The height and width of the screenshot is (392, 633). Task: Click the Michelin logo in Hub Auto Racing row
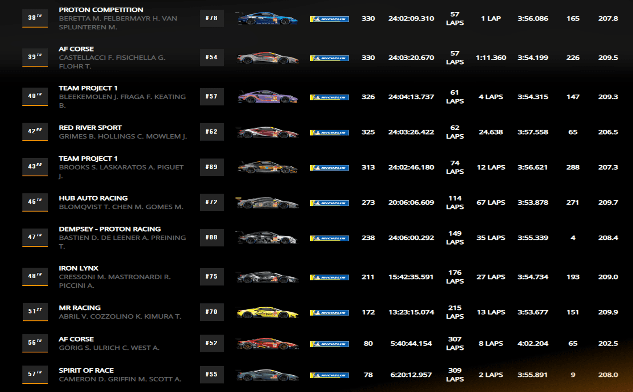click(329, 203)
